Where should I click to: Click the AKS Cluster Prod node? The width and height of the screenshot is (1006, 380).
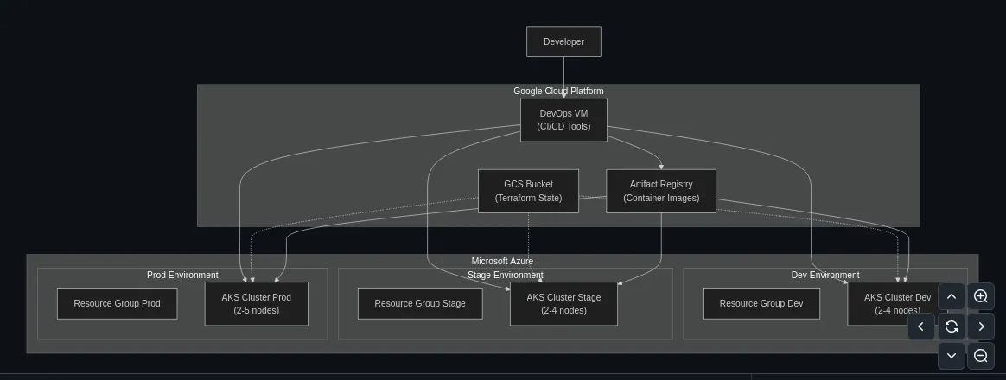pos(257,304)
